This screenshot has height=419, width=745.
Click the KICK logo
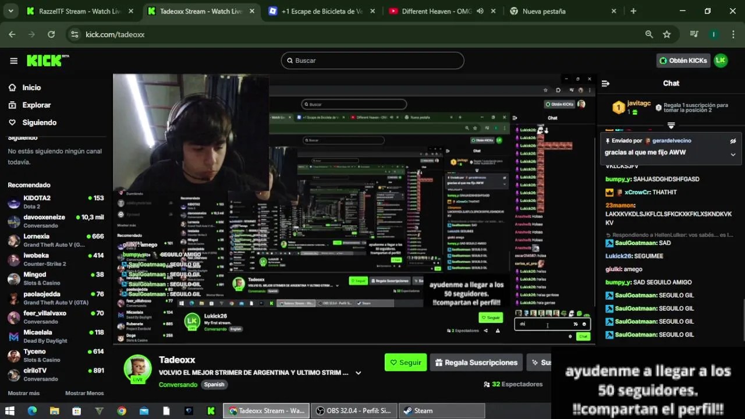pyautogui.click(x=48, y=61)
